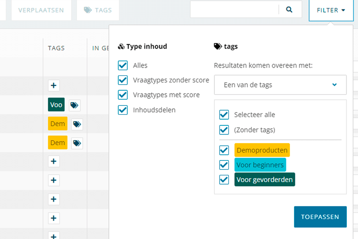The width and height of the screenshot is (358, 239).
Task: Click the first plus icon in Tags column
Action: (54, 85)
